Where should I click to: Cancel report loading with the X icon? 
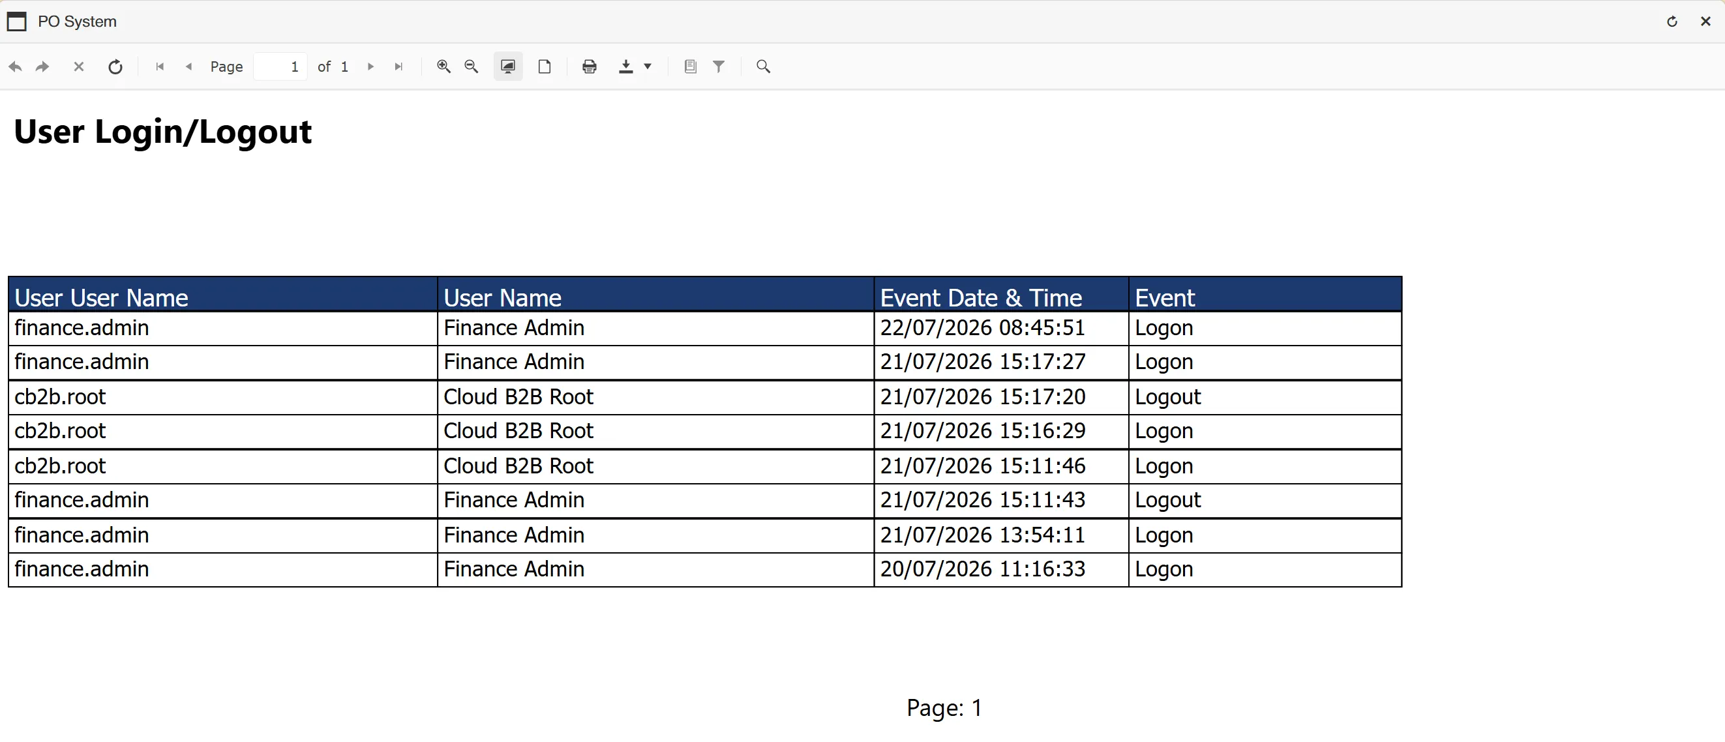click(x=78, y=67)
